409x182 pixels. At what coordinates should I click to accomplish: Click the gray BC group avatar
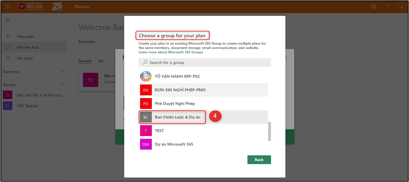tap(146, 117)
